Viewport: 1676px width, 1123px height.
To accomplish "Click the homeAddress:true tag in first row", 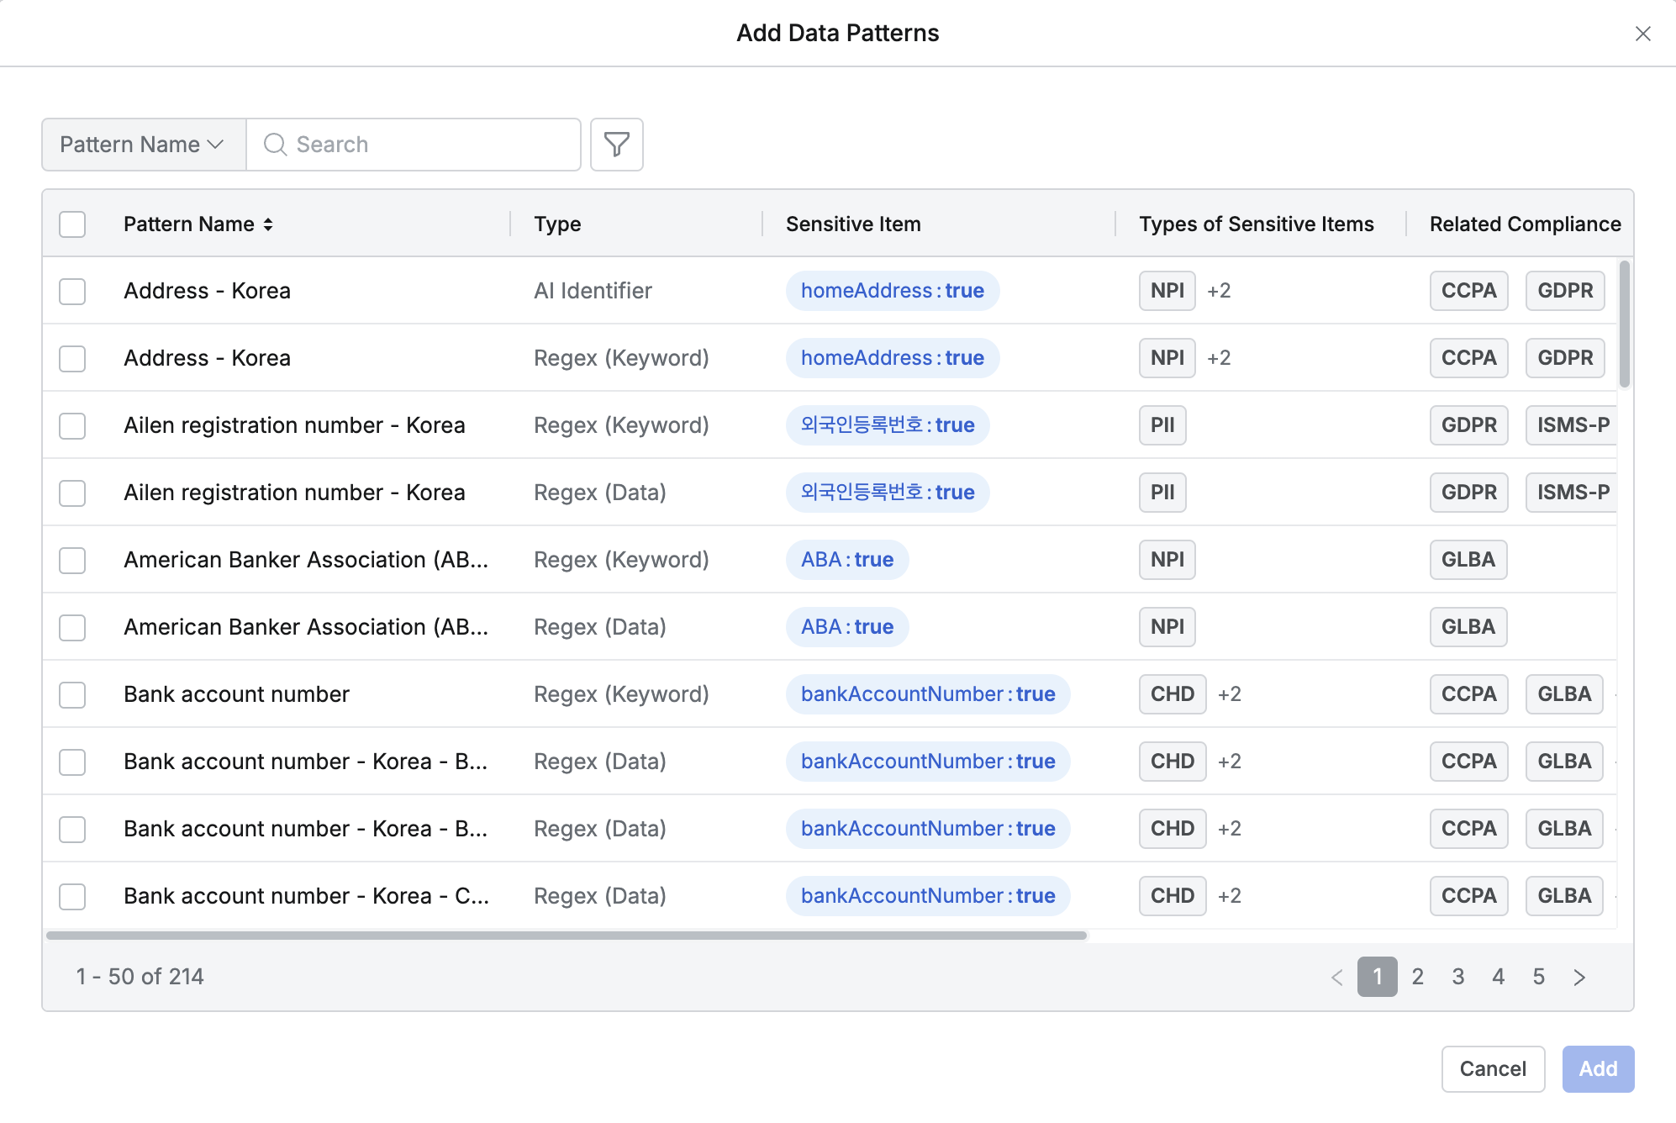I will [892, 291].
